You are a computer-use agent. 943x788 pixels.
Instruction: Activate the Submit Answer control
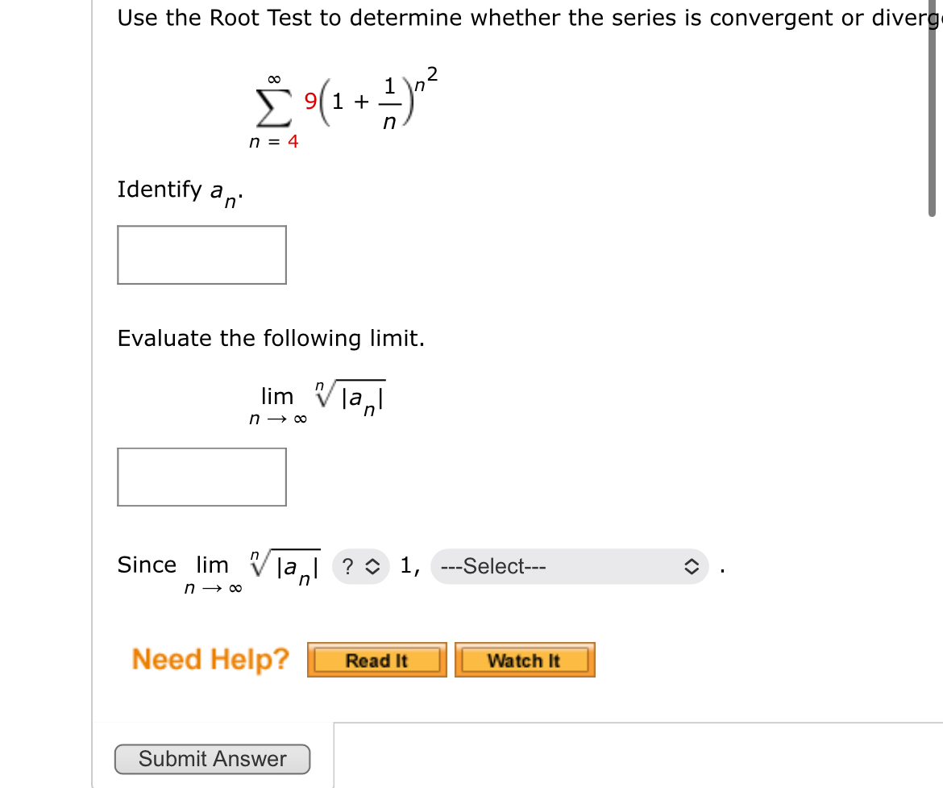(x=212, y=758)
